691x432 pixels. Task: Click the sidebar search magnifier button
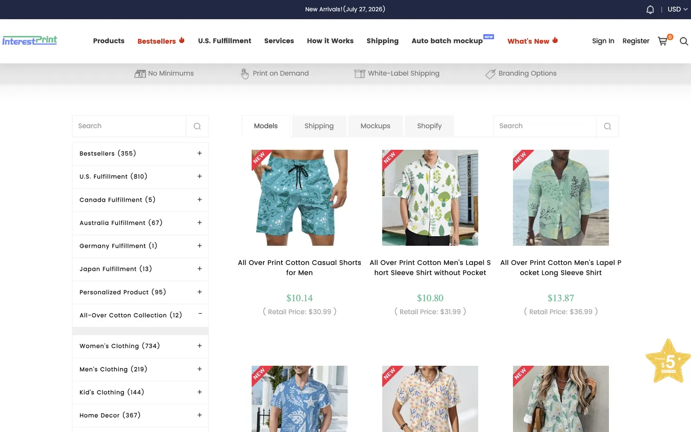(197, 126)
